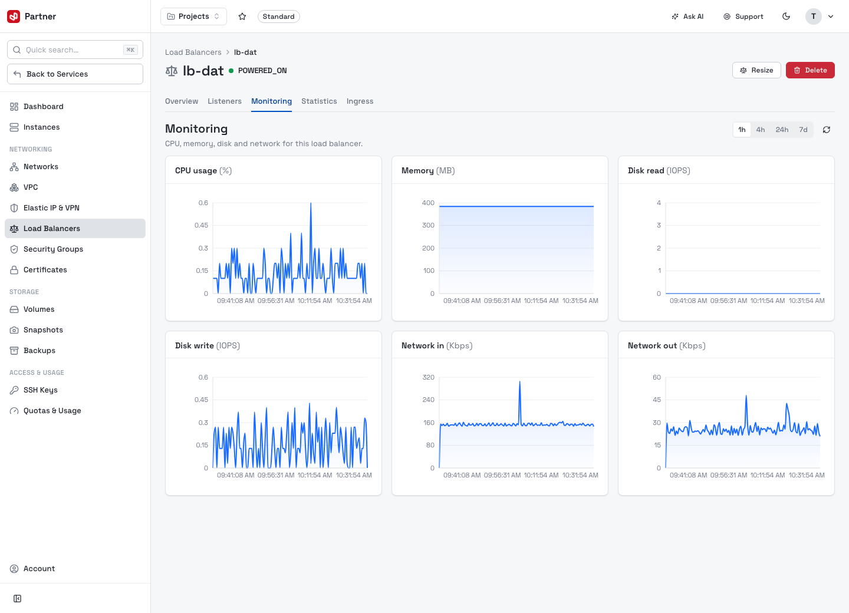Open the SSH Keys page
849x613 pixels.
[x=75, y=390]
